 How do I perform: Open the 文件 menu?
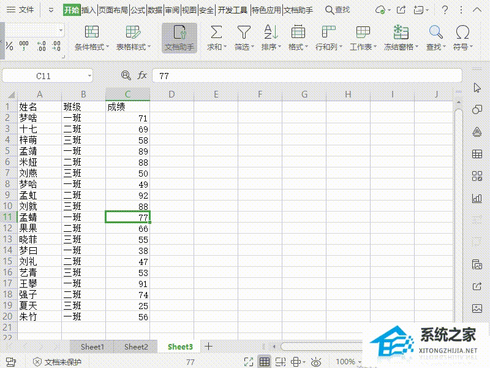coord(20,10)
